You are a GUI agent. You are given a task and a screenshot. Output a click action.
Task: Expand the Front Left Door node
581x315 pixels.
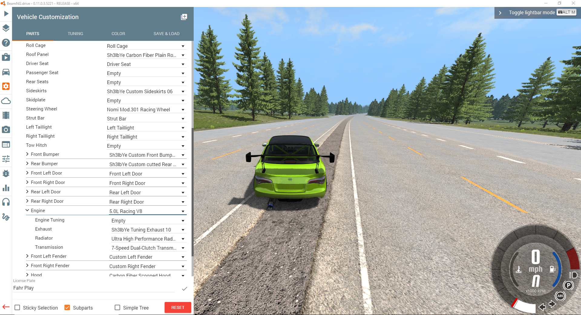(27, 173)
